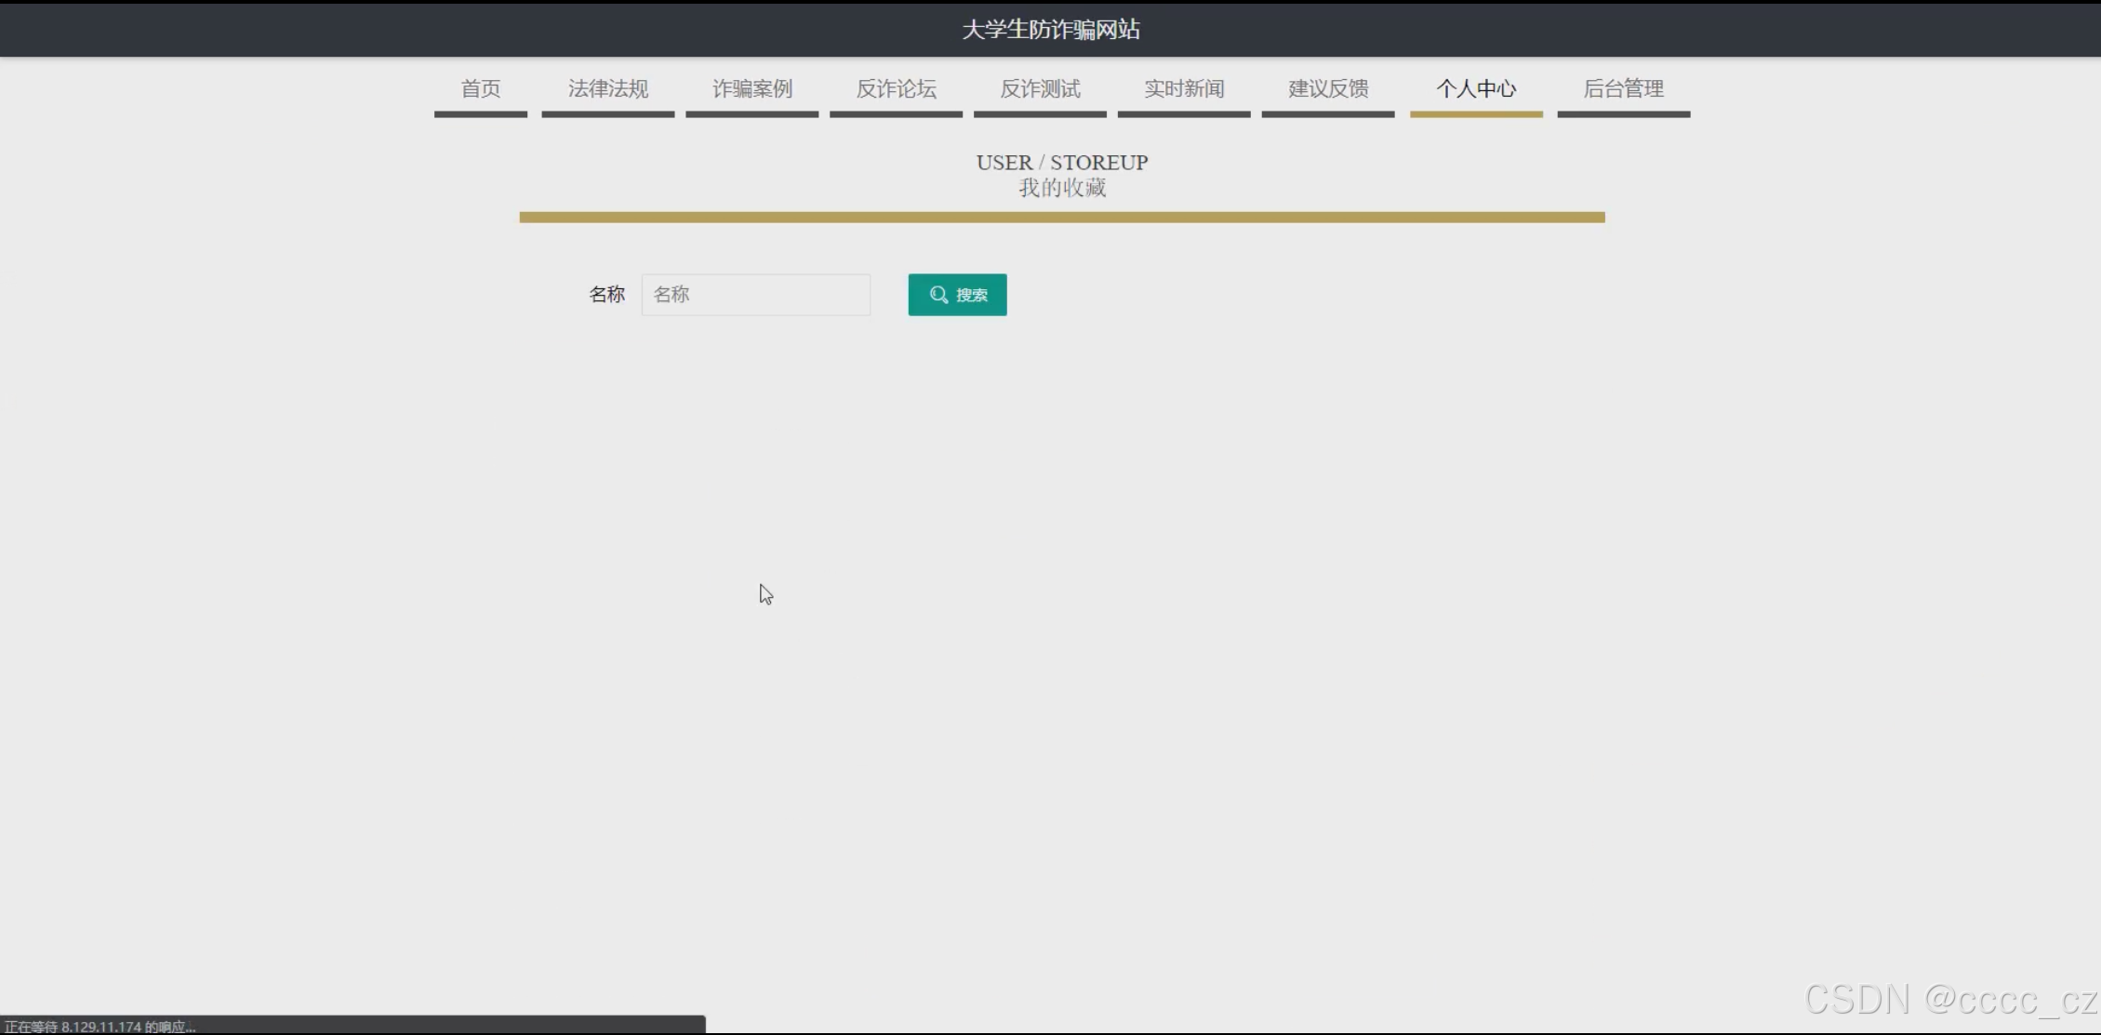
Task: Navigate to the 建议反馈 feedback tab
Action: 1328,89
